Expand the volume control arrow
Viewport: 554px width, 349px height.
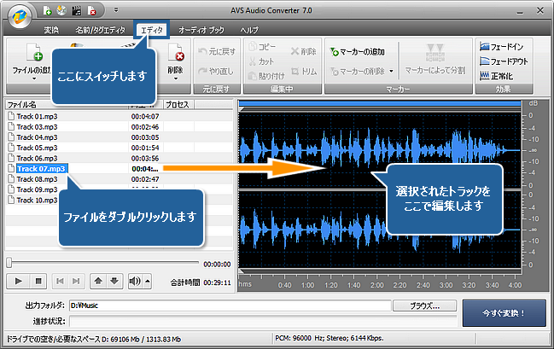point(147,281)
